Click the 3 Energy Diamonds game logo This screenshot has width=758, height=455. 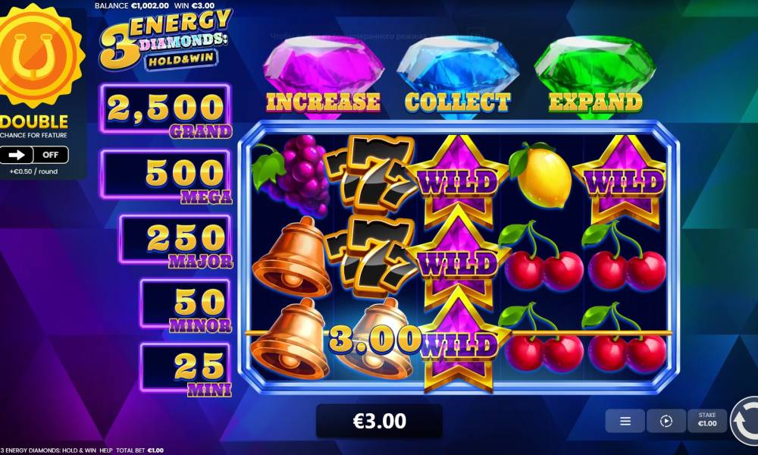point(165,41)
